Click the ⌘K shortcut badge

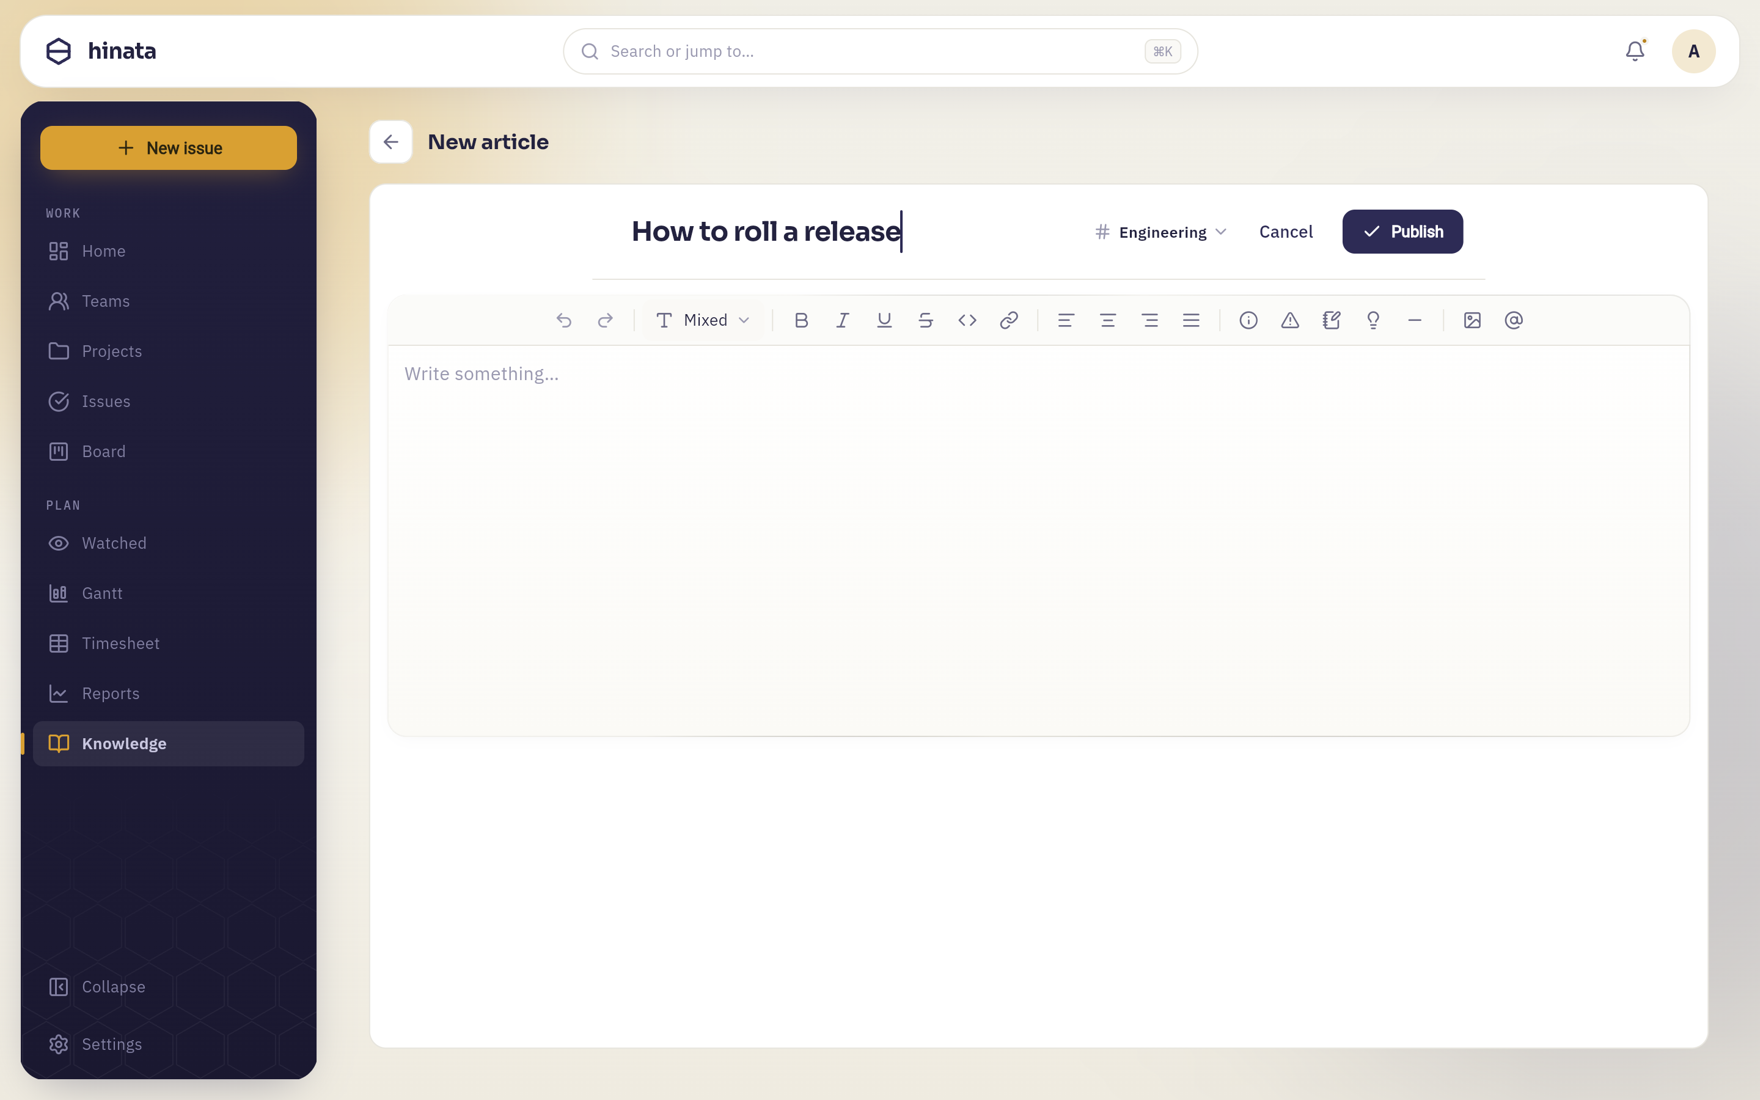[x=1162, y=52]
